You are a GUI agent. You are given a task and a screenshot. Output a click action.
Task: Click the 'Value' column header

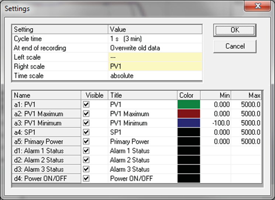pyautogui.click(x=155, y=29)
